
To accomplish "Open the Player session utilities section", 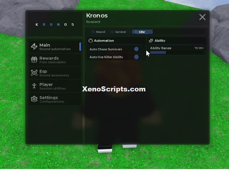I will 55,86.
